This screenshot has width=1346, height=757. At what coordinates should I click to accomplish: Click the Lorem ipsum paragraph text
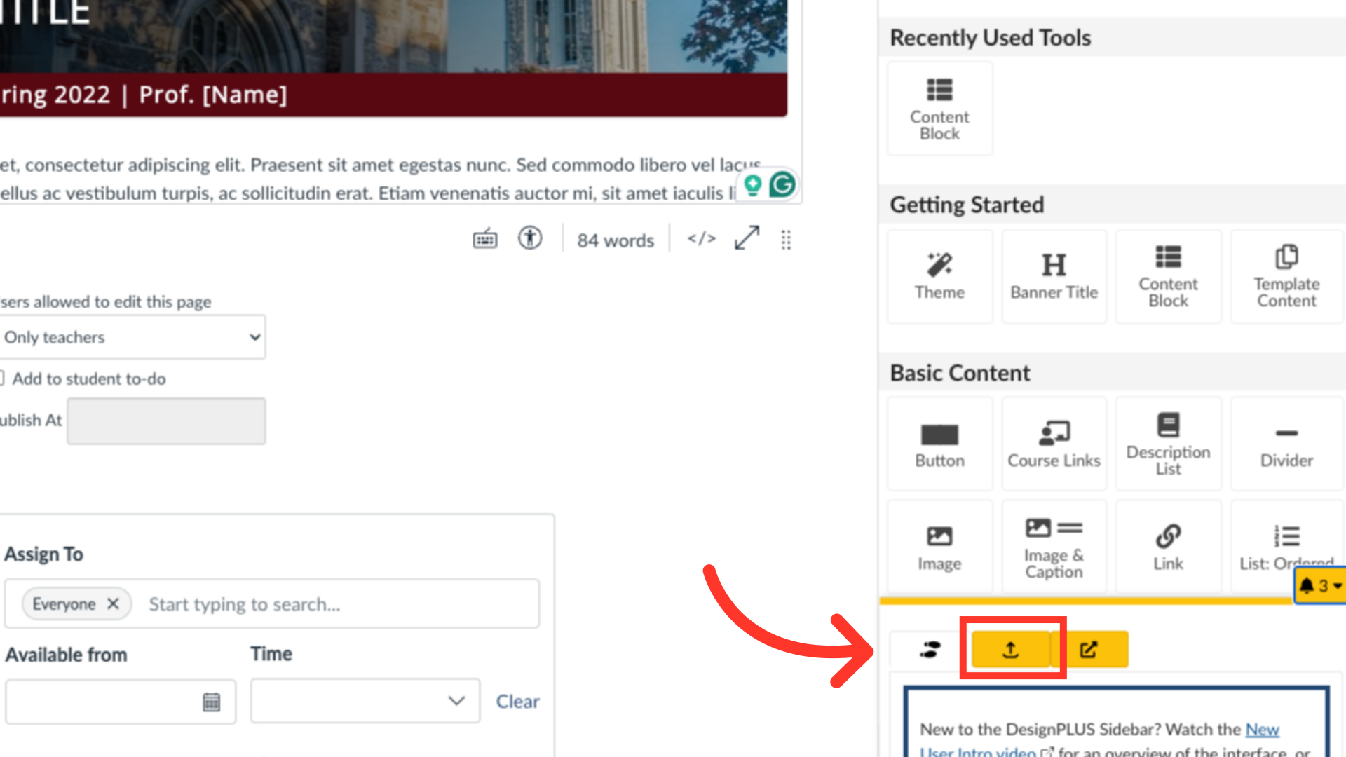[379, 179]
